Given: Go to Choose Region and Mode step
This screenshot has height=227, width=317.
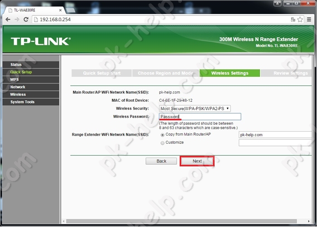Looking at the screenshot, I should [166, 73].
